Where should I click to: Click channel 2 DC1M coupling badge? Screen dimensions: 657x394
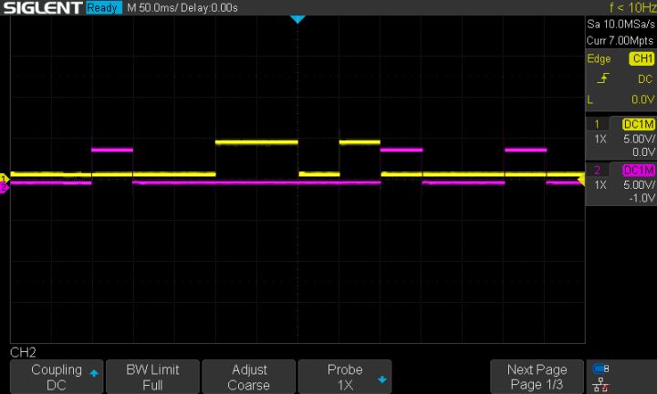pyautogui.click(x=639, y=170)
